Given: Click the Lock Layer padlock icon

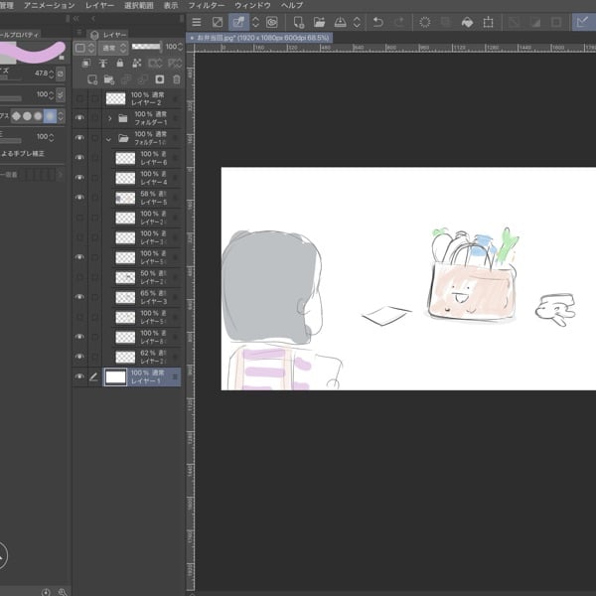Looking at the screenshot, I should pos(119,63).
